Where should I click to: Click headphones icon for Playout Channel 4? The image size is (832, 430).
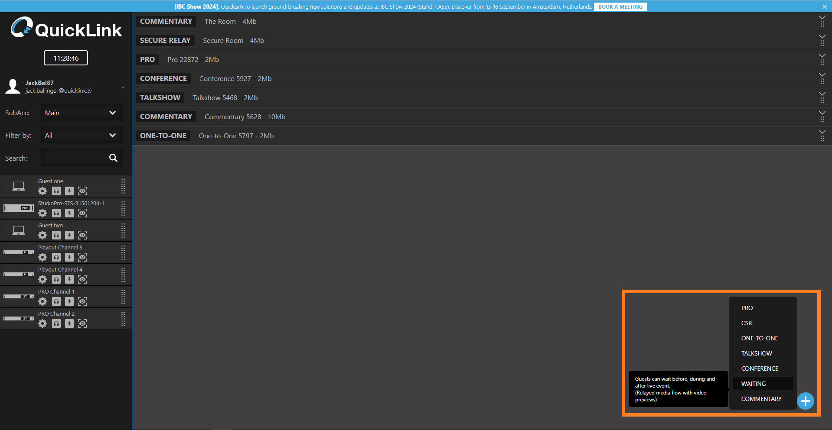pos(56,279)
